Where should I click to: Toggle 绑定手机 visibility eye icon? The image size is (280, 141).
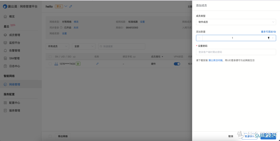pos(134,57)
